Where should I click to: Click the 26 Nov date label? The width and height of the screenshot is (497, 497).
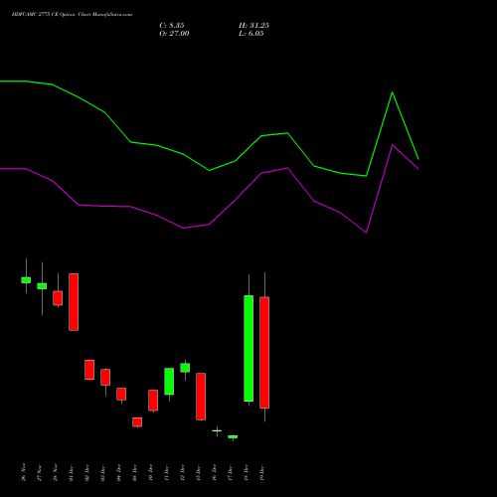pos(24,472)
